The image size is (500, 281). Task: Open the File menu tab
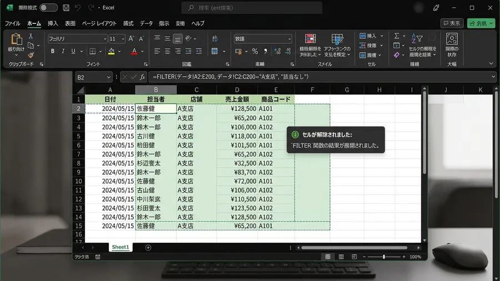pyautogui.click(x=12, y=23)
